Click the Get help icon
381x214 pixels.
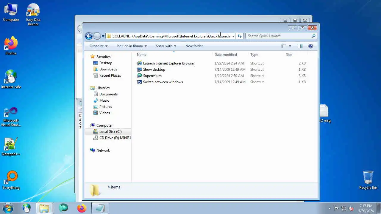[x=311, y=46]
